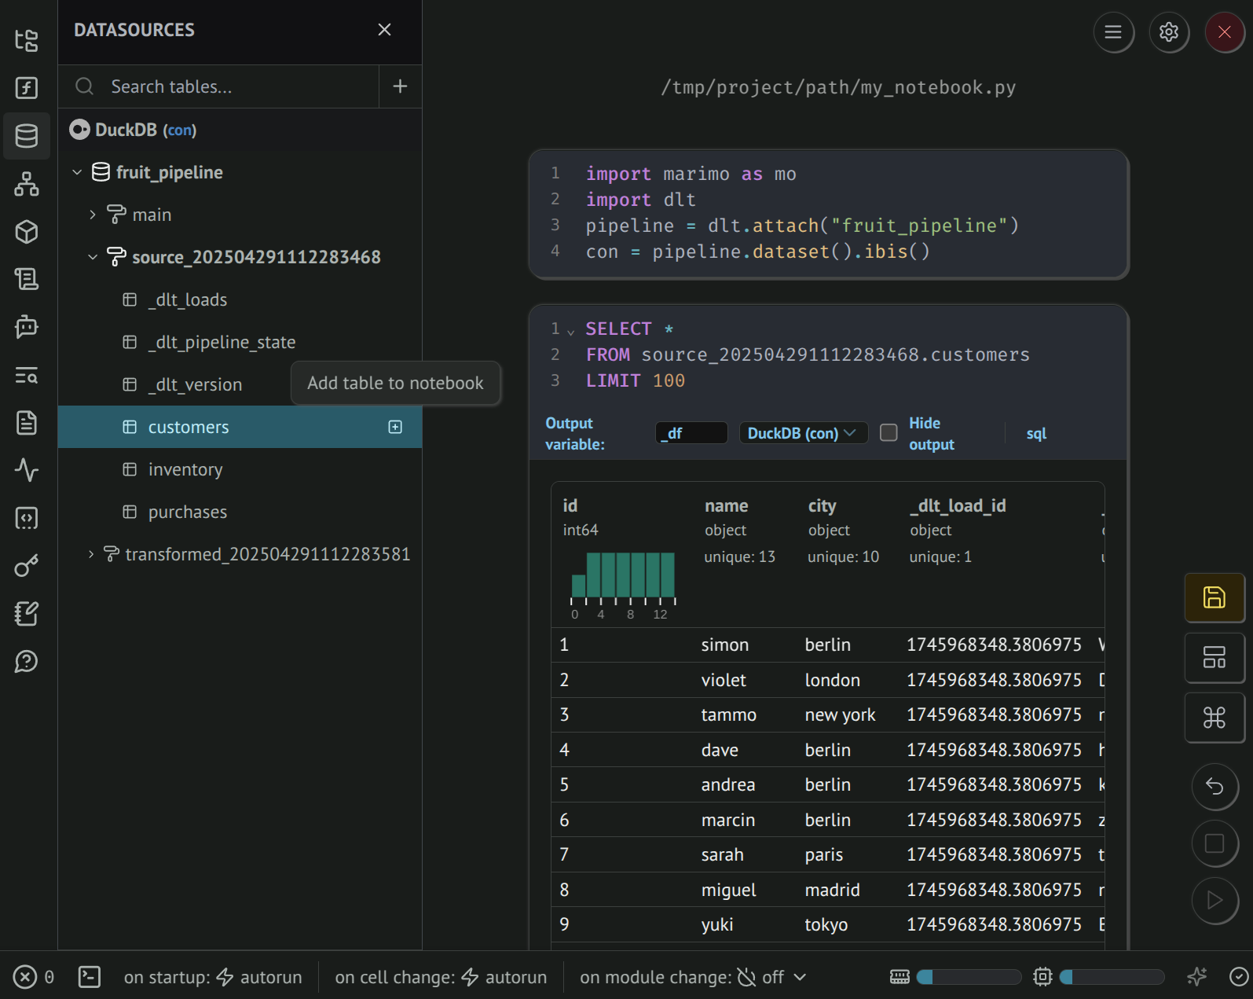Toggle the Hide output checkbox
This screenshot has width=1253, height=999.
[888, 433]
